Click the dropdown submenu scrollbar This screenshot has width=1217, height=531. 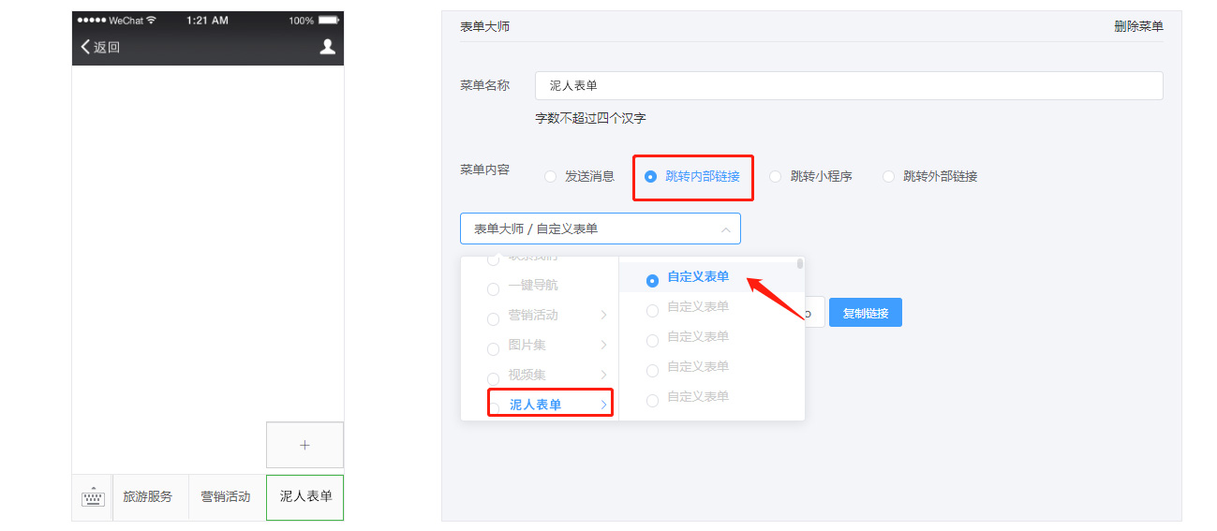[800, 264]
